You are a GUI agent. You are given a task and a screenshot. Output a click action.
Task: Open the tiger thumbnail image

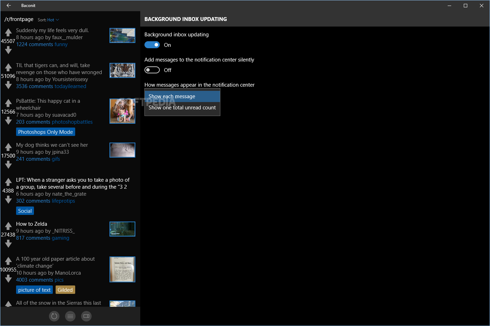[x=122, y=71]
